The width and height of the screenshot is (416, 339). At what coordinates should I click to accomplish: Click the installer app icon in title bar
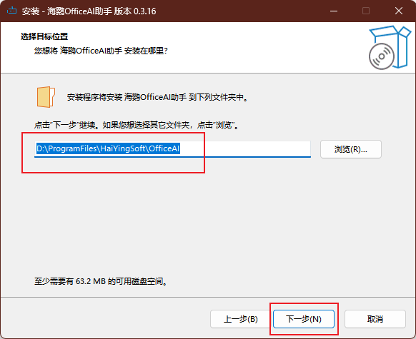click(11, 11)
